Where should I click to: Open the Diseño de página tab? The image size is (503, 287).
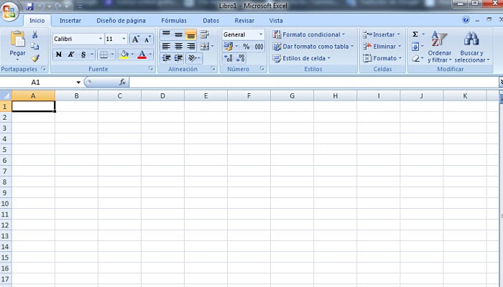121,21
